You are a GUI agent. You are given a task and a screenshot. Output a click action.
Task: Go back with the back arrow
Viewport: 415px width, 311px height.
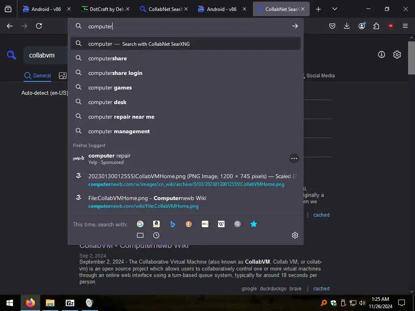click(10, 26)
